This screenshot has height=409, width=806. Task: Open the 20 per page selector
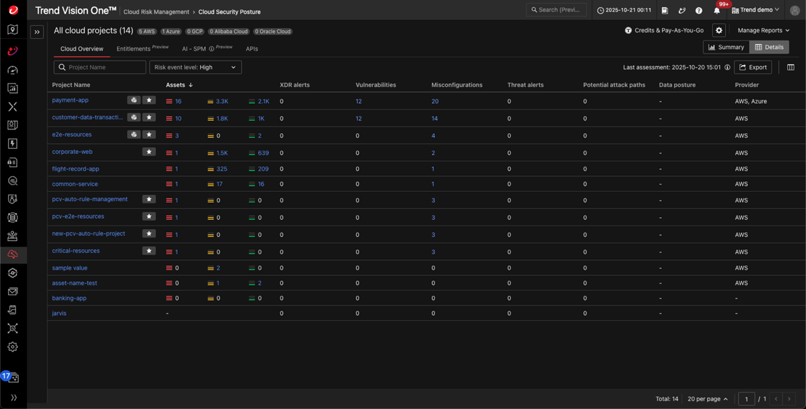point(708,399)
